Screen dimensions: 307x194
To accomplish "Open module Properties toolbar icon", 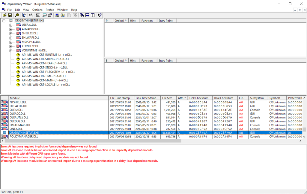I will coord(50,15).
